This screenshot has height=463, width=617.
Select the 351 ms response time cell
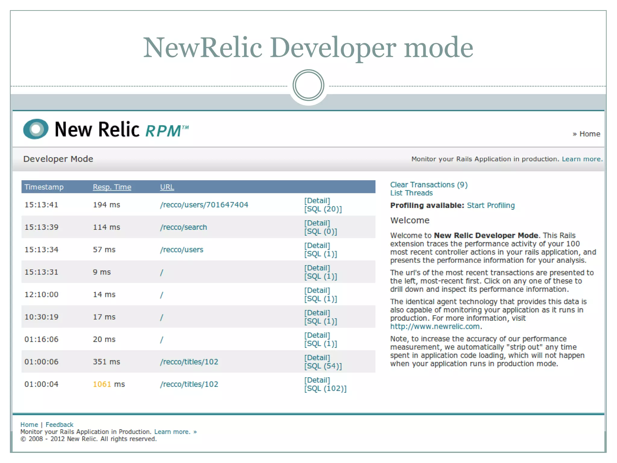pos(106,362)
